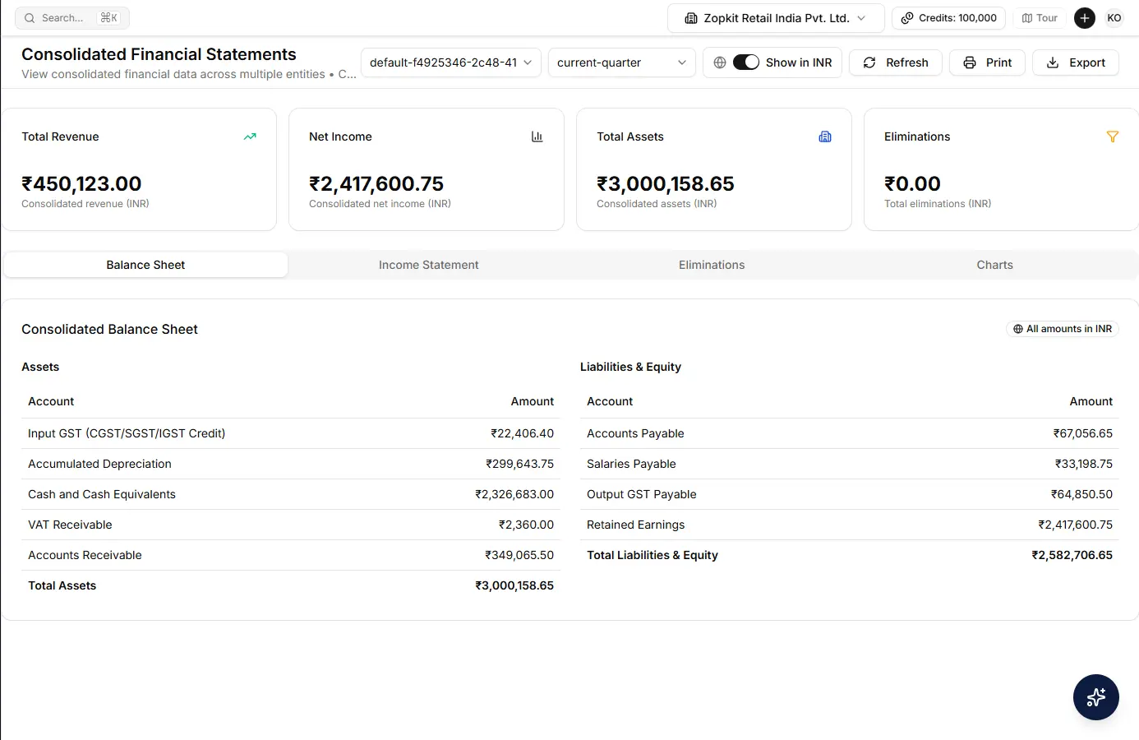Expand the default-f4925346 entity dropdown
This screenshot has height=740, width=1139.
pos(451,62)
